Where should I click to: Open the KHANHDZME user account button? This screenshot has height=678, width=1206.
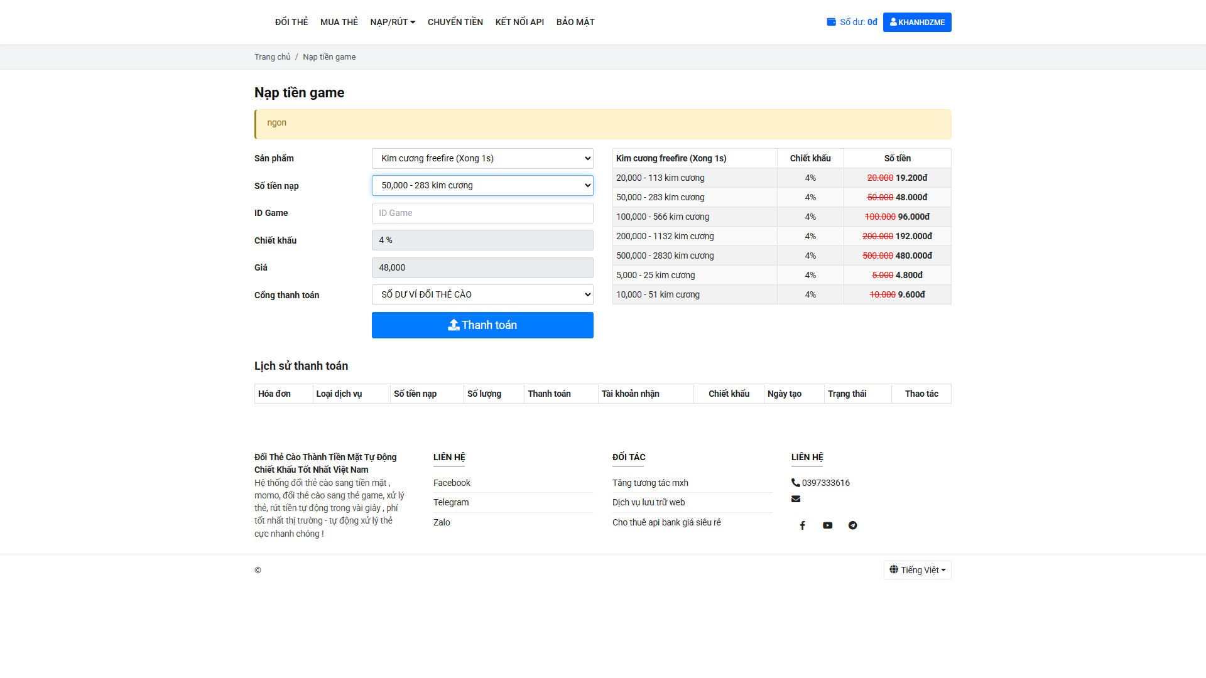pos(916,22)
